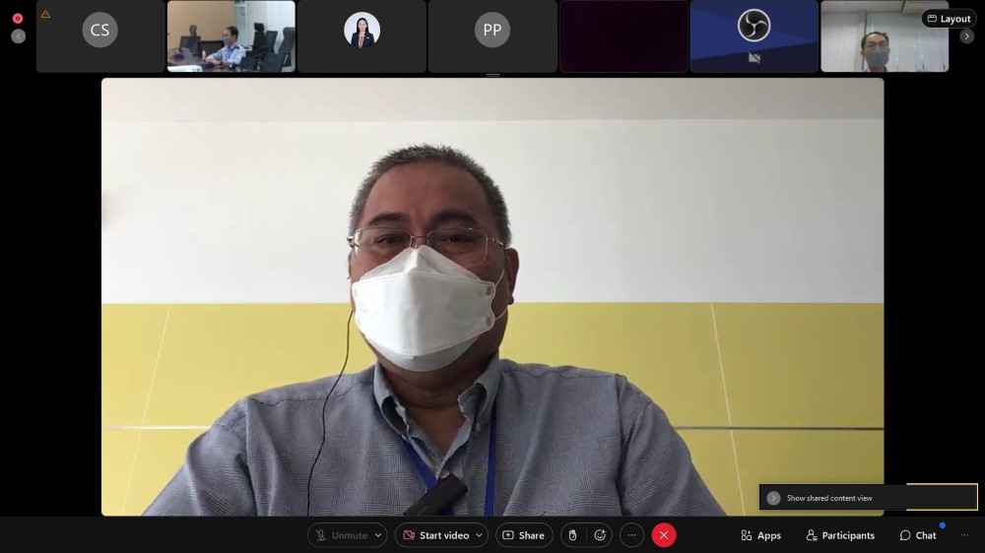Open the Layout options
This screenshot has width=985, height=553.
949,19
